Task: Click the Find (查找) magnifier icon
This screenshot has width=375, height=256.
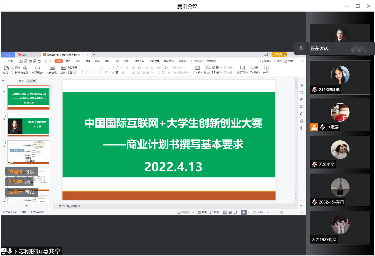Action: [252, 67]
